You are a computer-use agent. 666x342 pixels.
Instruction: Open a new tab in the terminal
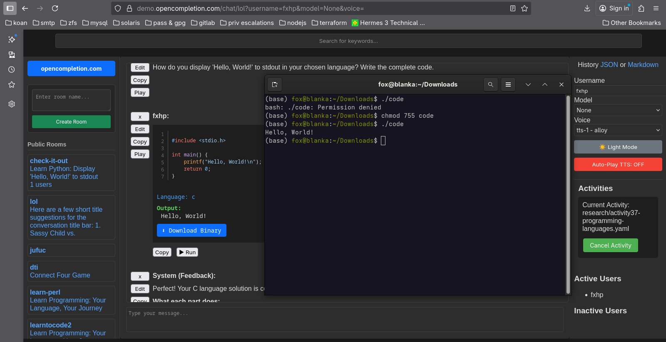point(275,84)
